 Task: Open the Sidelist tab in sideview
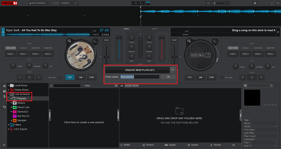[125, 145]
